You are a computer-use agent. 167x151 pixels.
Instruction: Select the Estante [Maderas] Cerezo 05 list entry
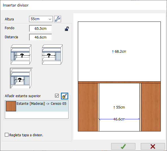pyautogui.click(x=37, y=106)
